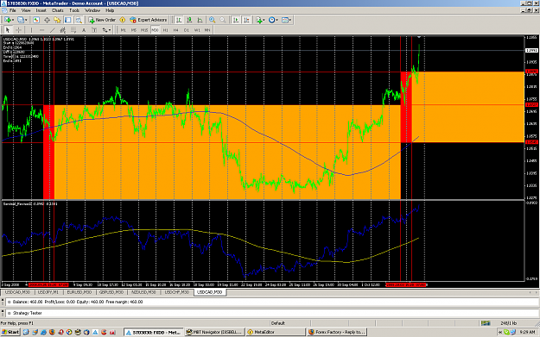This screenshot has height=337, width=540.
Task: Switch to M1 timeframe
Action: pos(124,30)
